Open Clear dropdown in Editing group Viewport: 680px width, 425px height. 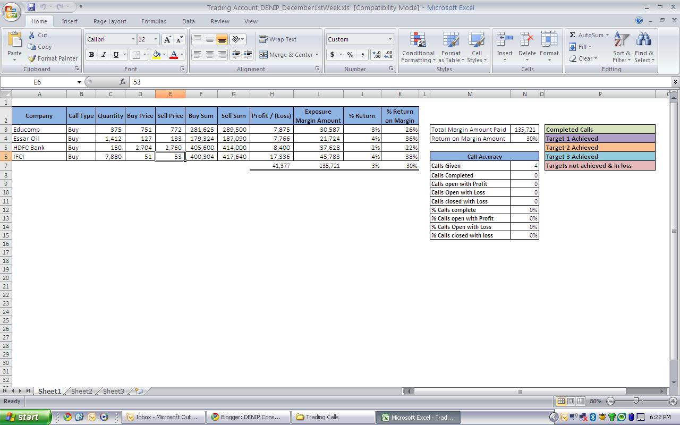(583, 58)
